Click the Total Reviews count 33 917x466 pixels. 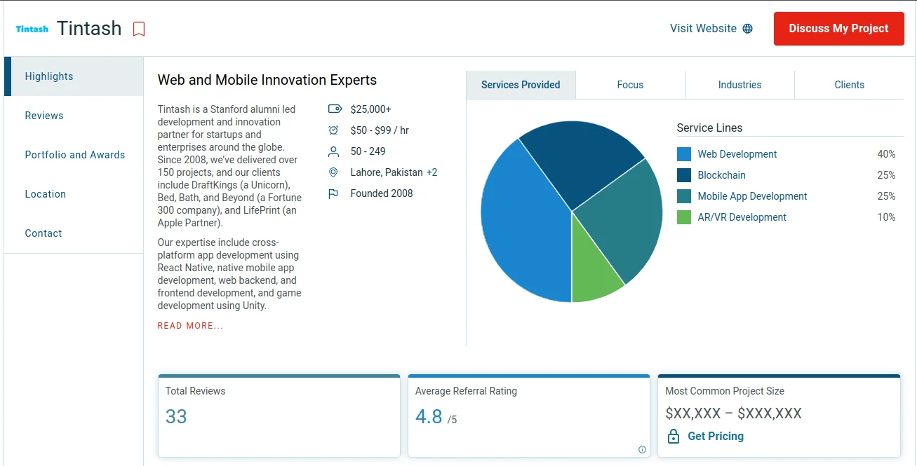[x=176, y=417]
